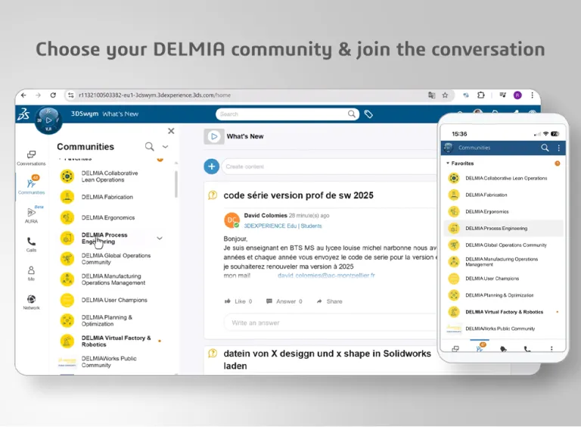Click the blue plus create button
Viewport: 581px width, 427px height.
[x=212, y=167]
